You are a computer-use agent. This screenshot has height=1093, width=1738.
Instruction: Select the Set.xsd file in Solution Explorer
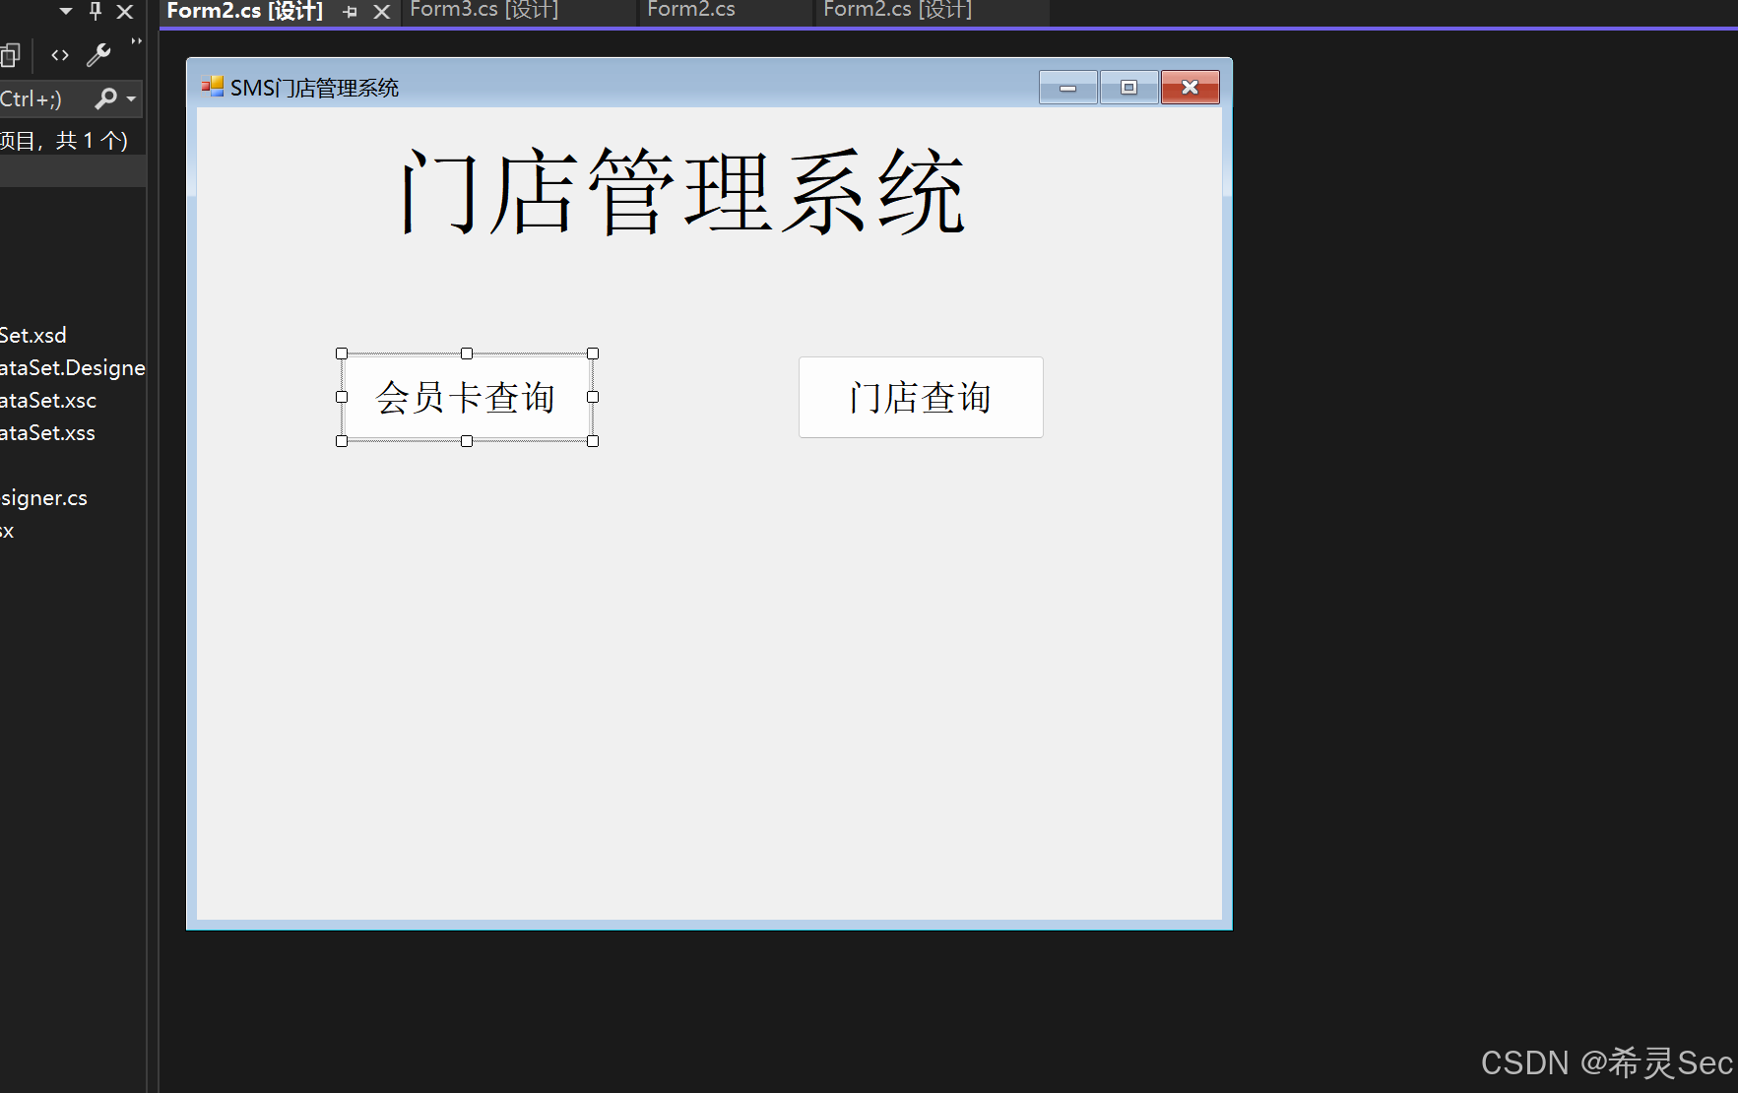click(x=33, y=335)
